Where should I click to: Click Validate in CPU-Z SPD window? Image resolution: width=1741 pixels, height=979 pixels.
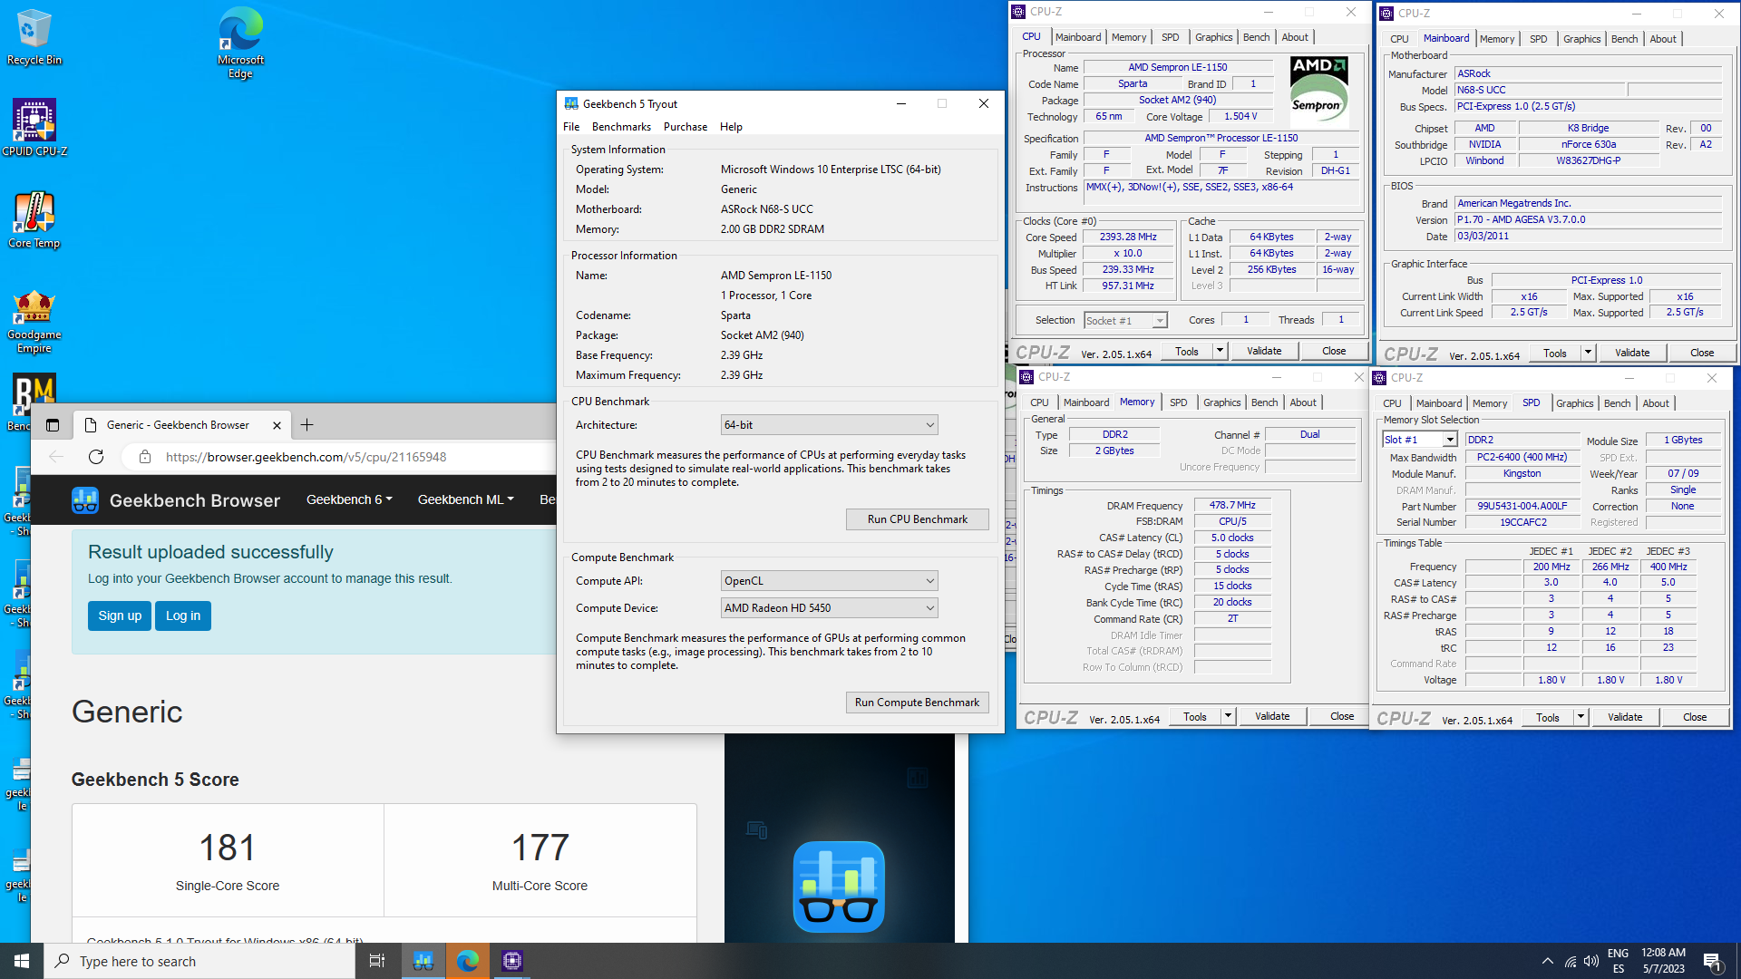coord(1625,717)
